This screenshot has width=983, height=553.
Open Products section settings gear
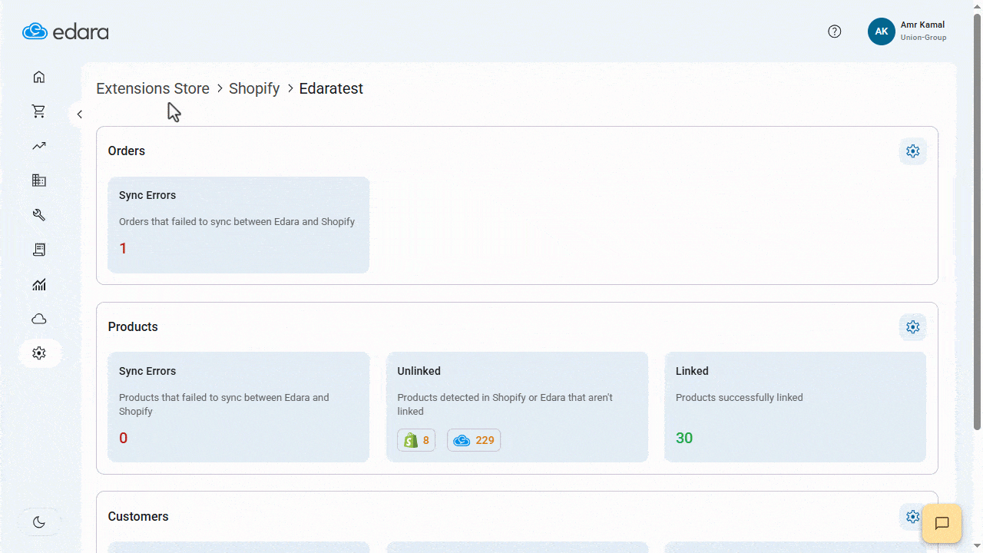913,327
